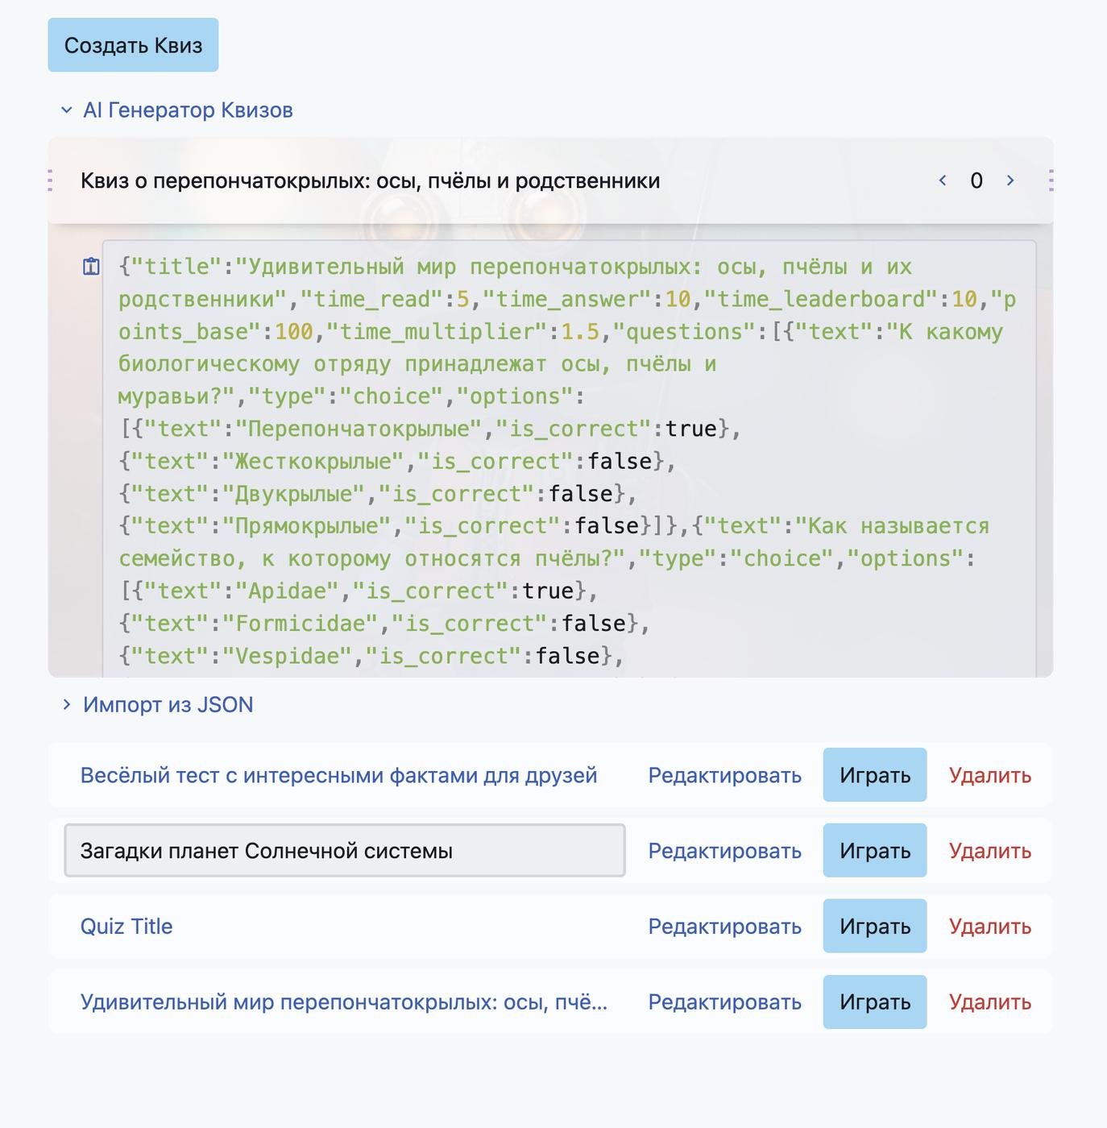Click the left dotted handle of the prompt bar
Screen dimensions: 1107x1128
(51, 180)
